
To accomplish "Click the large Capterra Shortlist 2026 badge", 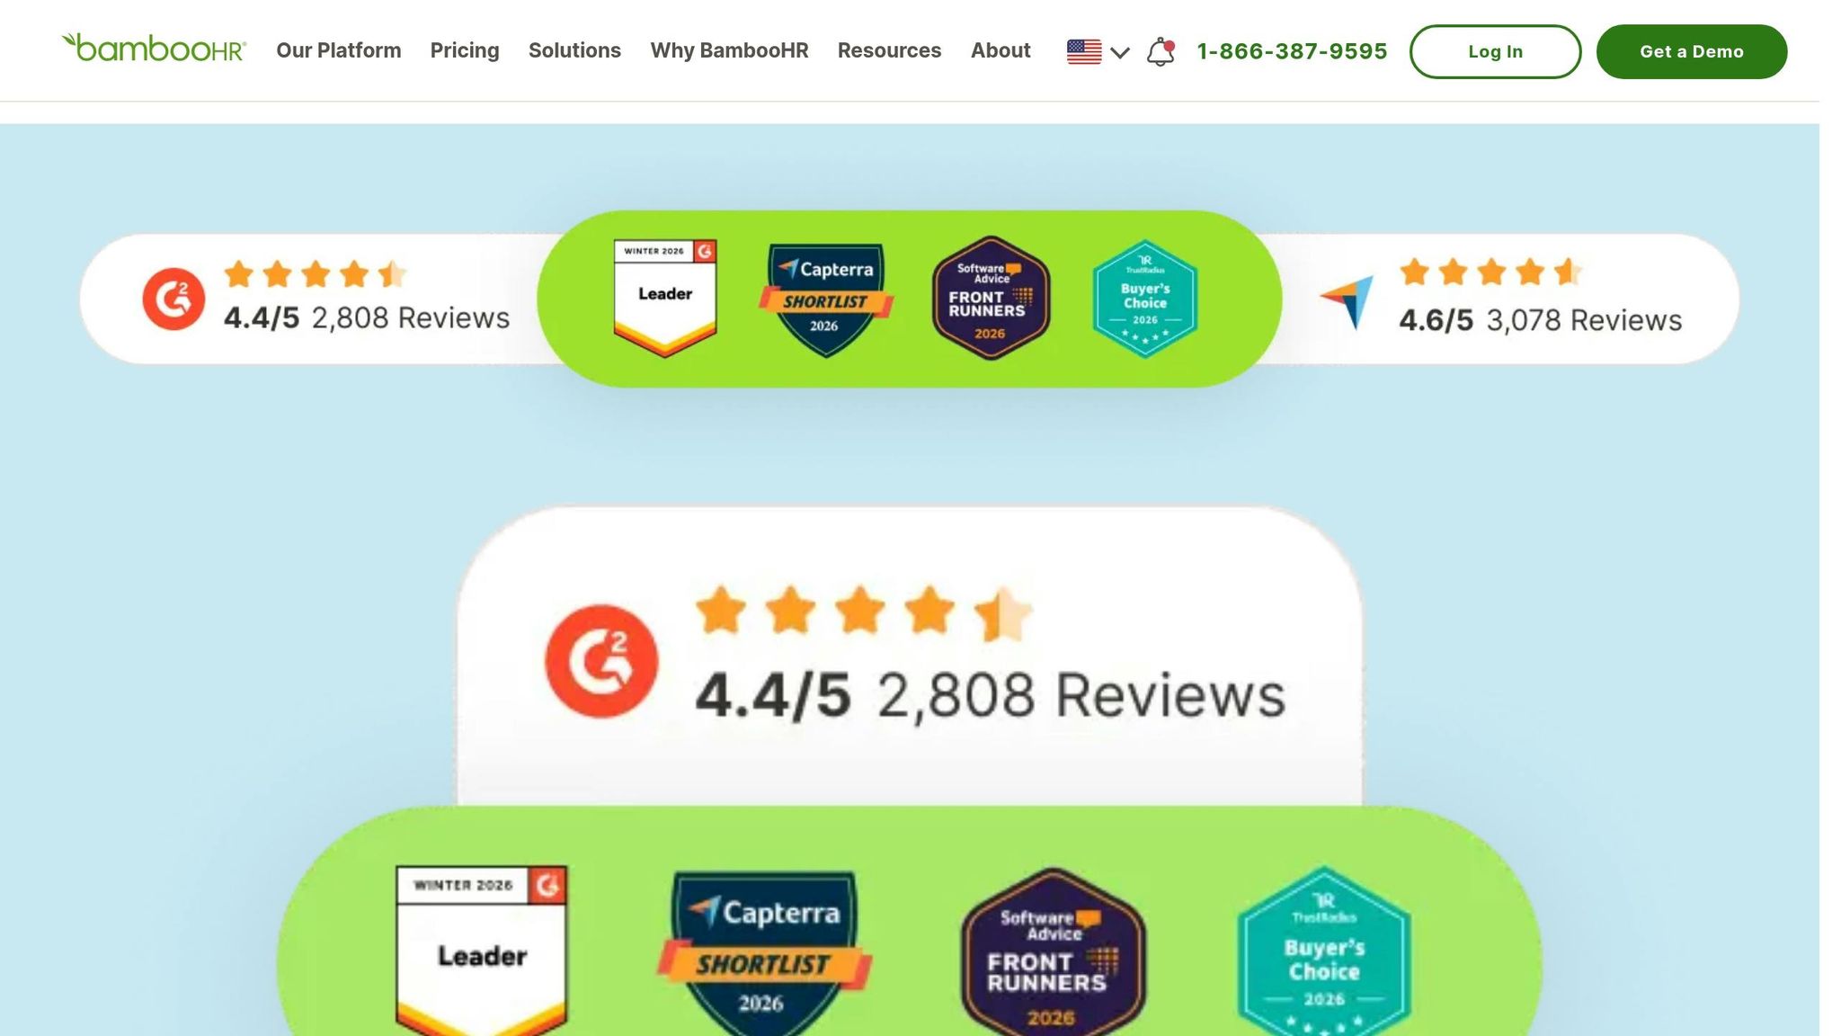I will pyautogui.click(x=764, y=953).
